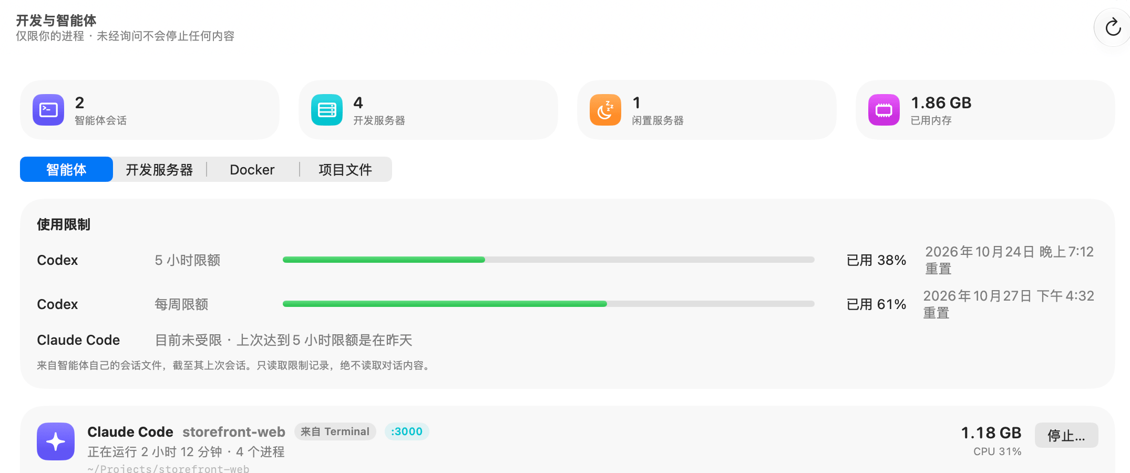Screen dimensions: 1130x473
Task: Click the 闲置服务器 label
Action: coord(658,120)
